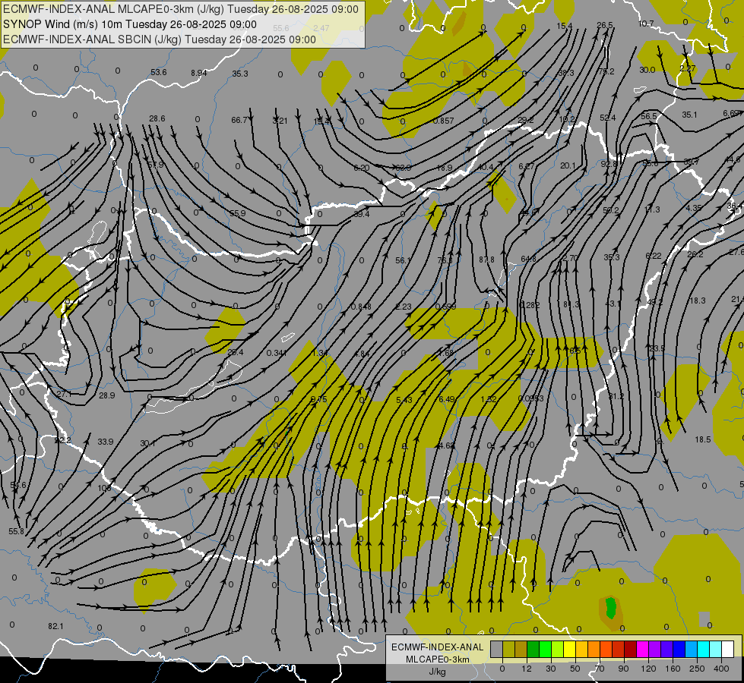This screenshot has height=683, width=744.
Task: Click the SBCIN title line in the header box
Action: tap(160, 39)
